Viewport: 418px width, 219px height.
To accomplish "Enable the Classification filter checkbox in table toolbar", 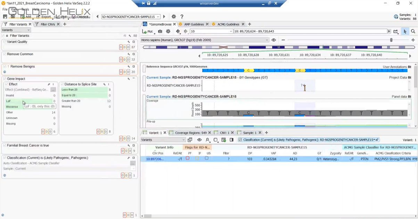I will [240, 140].
